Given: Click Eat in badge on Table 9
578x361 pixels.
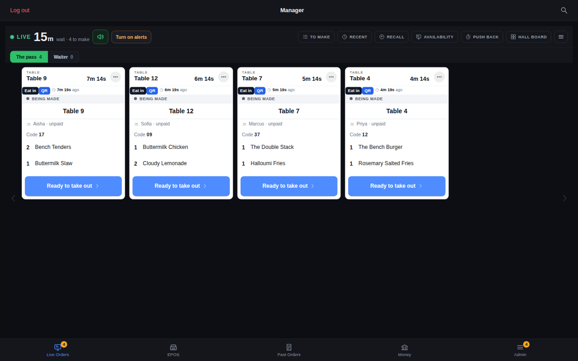Looking at the screenshot, I should [30, 91].
